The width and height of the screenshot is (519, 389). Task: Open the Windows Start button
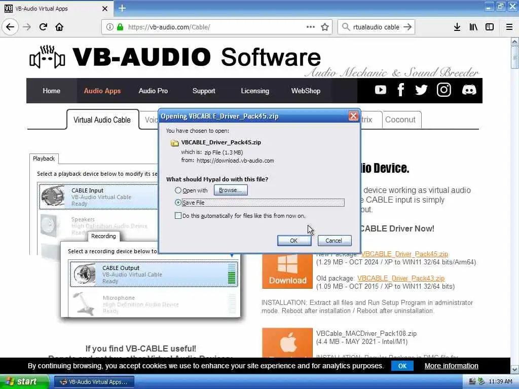tap(24, 382)
